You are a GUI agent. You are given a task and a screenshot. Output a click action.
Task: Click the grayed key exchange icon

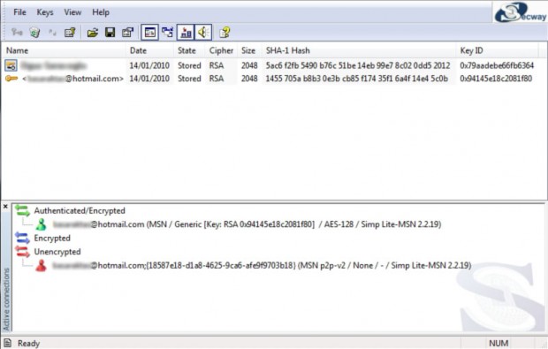(x=52, y=33)
